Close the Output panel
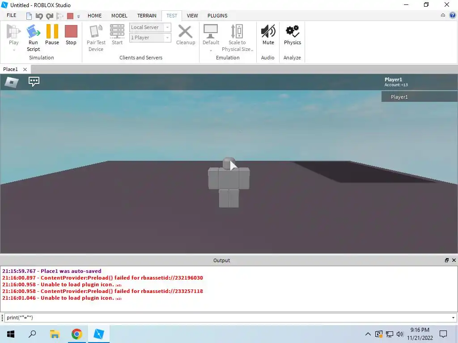 [x=454, y=260]
